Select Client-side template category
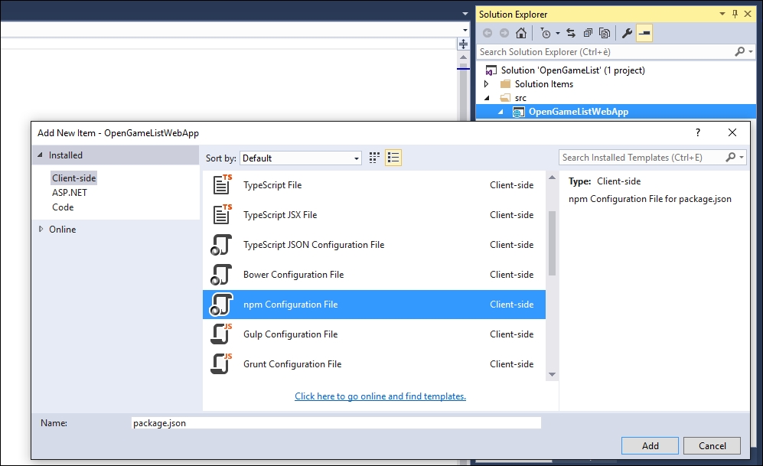763x466 pixels. coord(74,178)
